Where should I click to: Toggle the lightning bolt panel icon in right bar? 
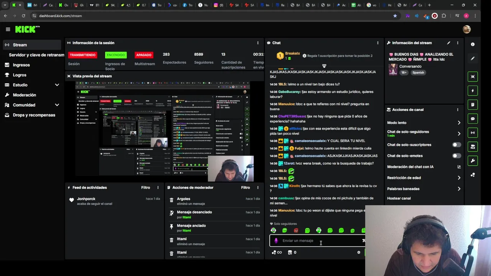473,91
